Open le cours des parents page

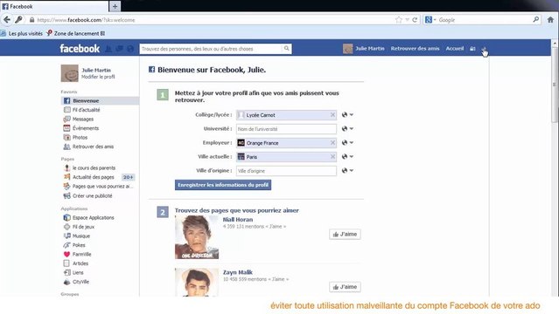click(x=94, y=167)
